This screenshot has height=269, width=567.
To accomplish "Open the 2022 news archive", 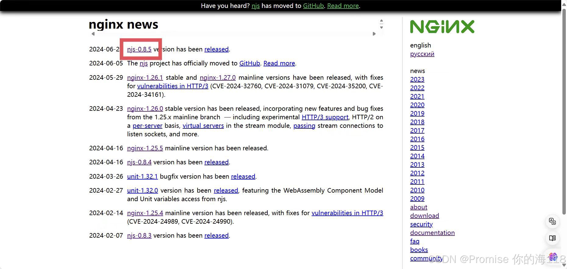I will (x=417, y=88).
